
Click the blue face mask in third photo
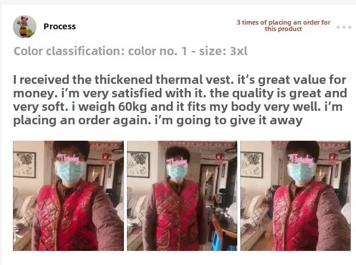click(301, 174)
